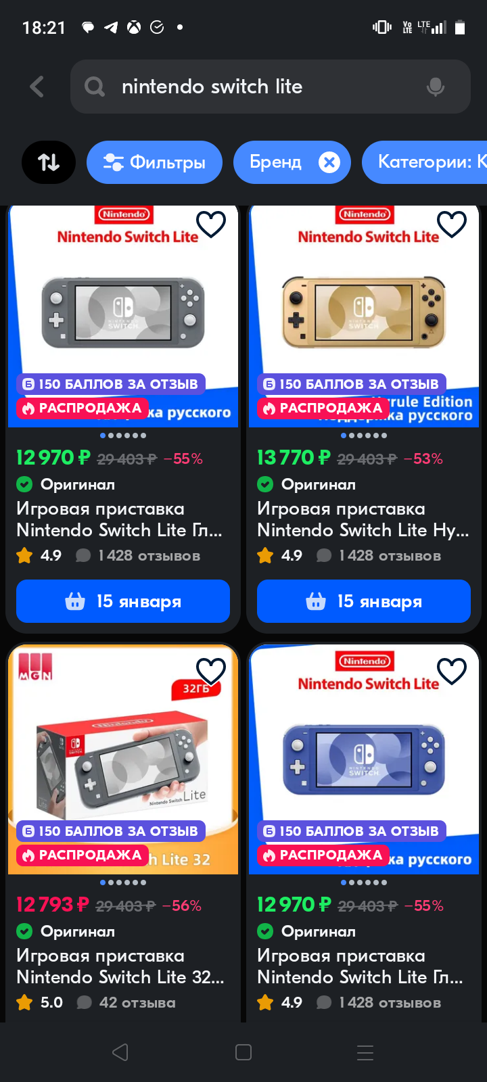Add blue Switch Lite to favorites
The width and height of the screenshot is (487, 1082).
point(452,672)
